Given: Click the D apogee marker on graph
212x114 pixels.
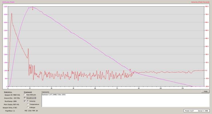Looking at the screenshot, I should [x=33, y=9].
